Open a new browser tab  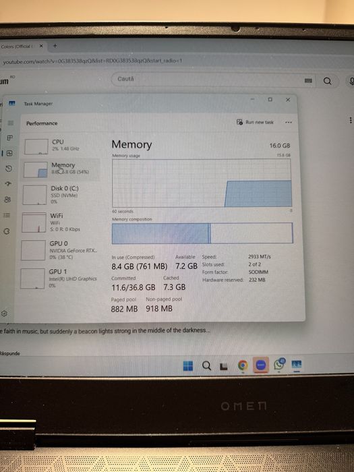55,46
